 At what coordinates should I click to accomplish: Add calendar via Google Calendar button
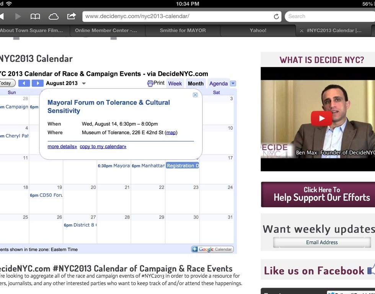(x=212, y=249)
